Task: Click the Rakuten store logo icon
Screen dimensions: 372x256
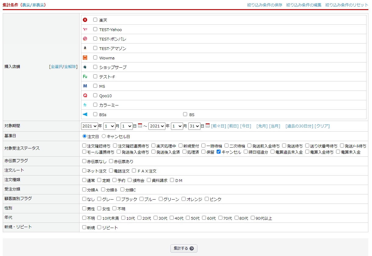Action: 85,20
